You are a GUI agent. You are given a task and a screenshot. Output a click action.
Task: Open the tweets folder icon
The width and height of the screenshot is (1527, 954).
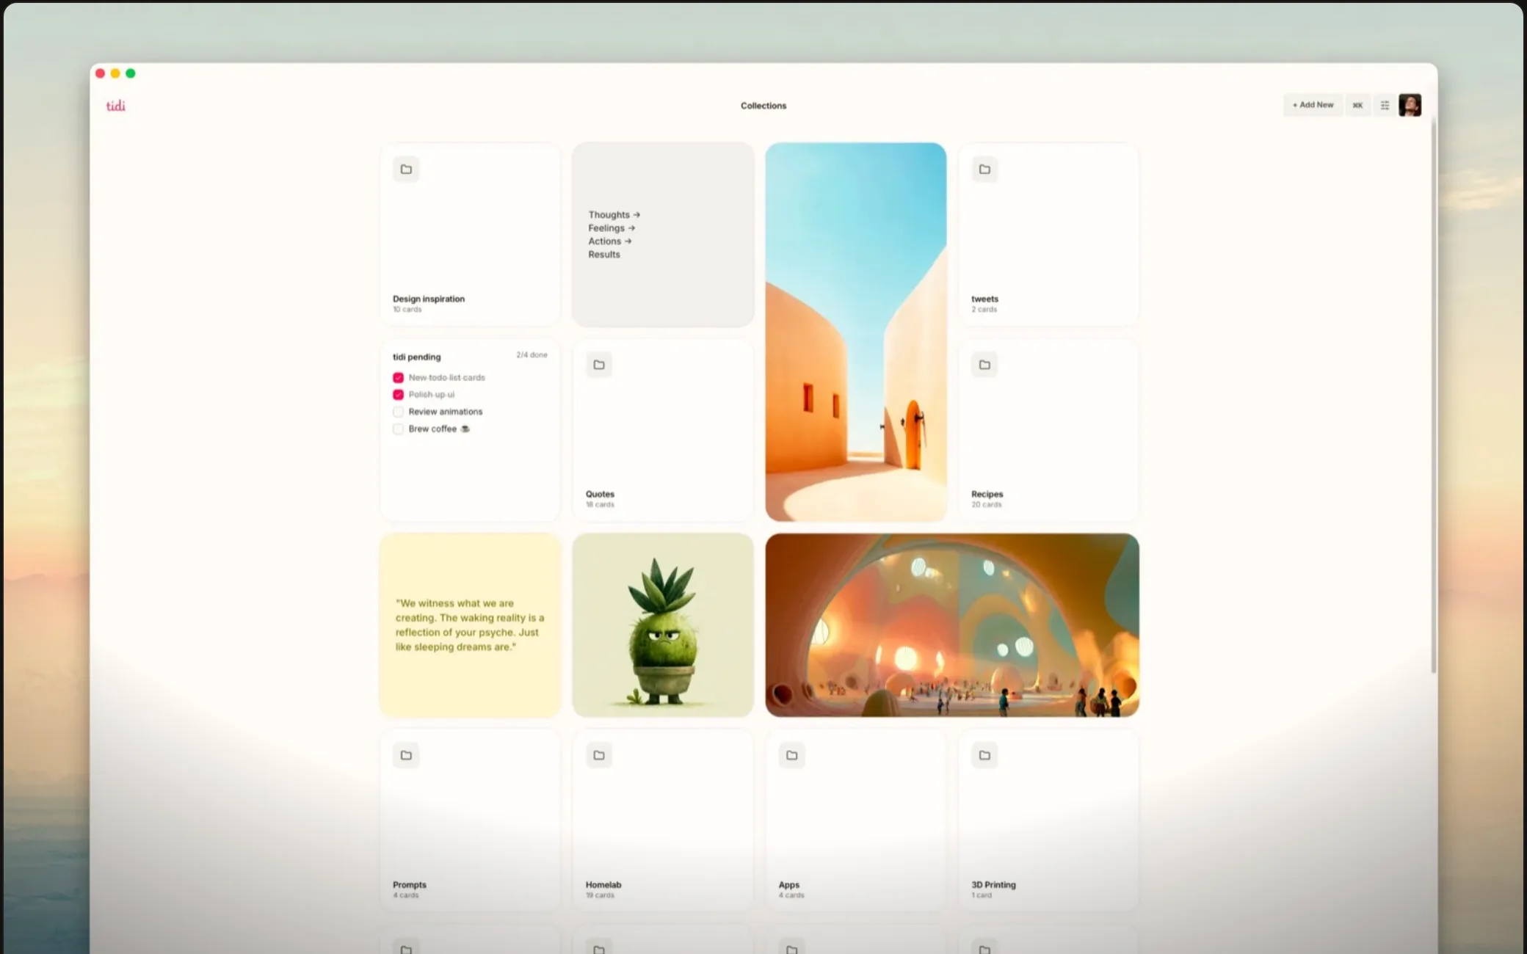[984, 170]
